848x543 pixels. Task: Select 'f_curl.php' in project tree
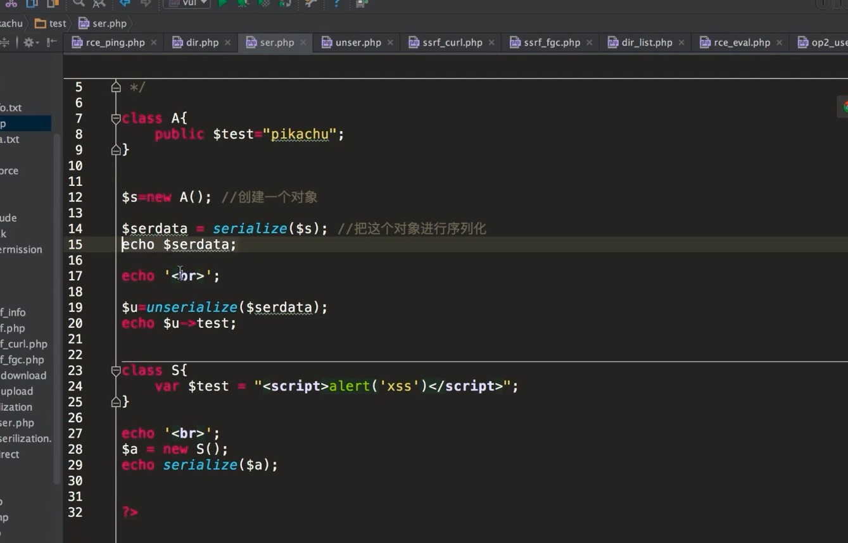click(23, 344)
